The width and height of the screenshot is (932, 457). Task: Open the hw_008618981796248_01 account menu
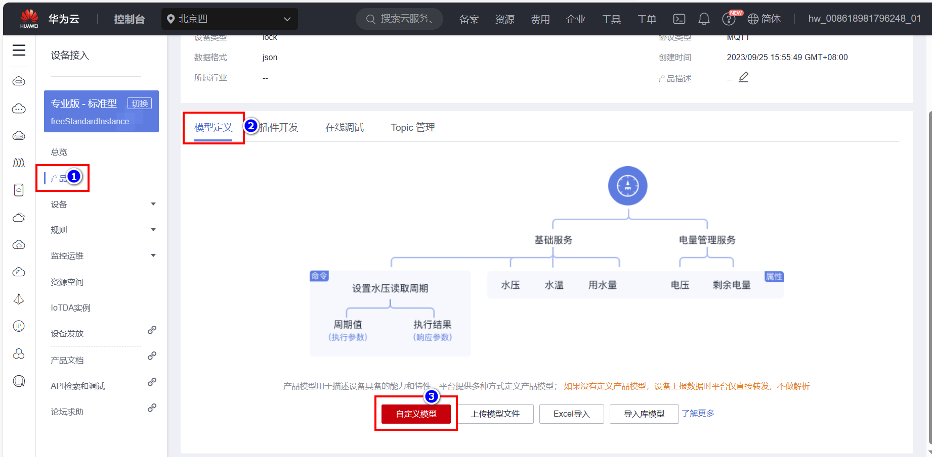coord(864,19)
